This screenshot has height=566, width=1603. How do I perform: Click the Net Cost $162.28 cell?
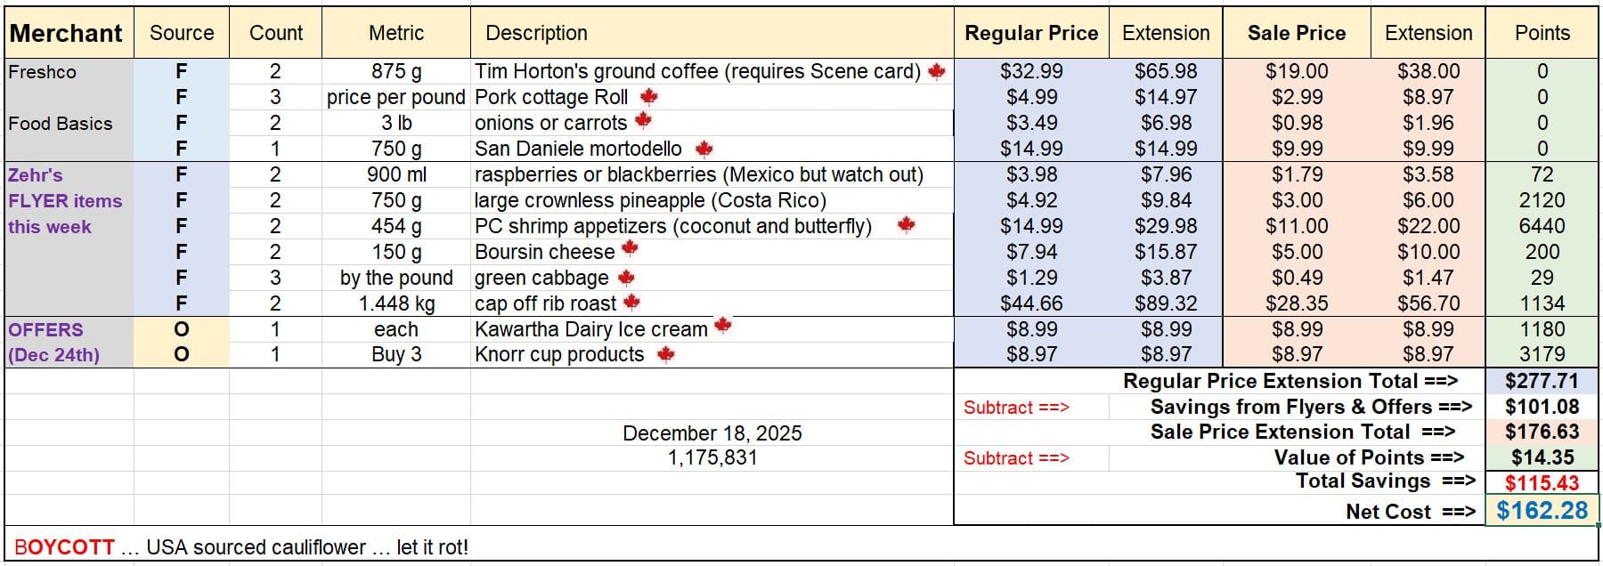(1542, 511)
